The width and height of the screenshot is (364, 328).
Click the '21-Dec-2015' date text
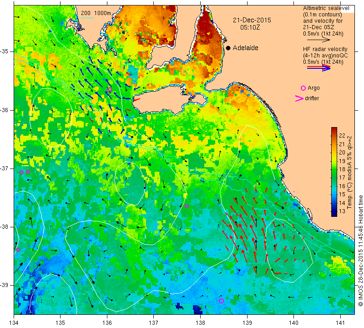(252, 20)
